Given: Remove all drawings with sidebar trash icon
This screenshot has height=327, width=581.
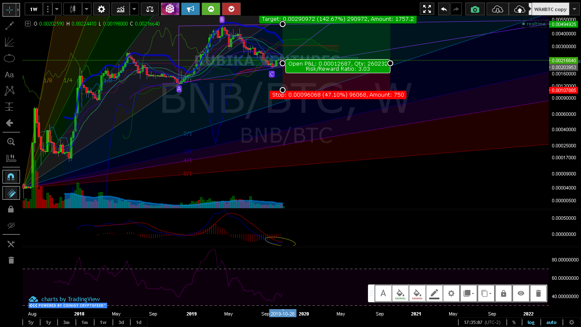Looking at the screenshot, I should [x=11, y=260].
